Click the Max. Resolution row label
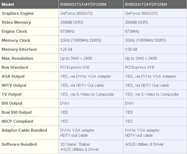Viewport: 187px width, 154px height. click(x=17, y=58)
